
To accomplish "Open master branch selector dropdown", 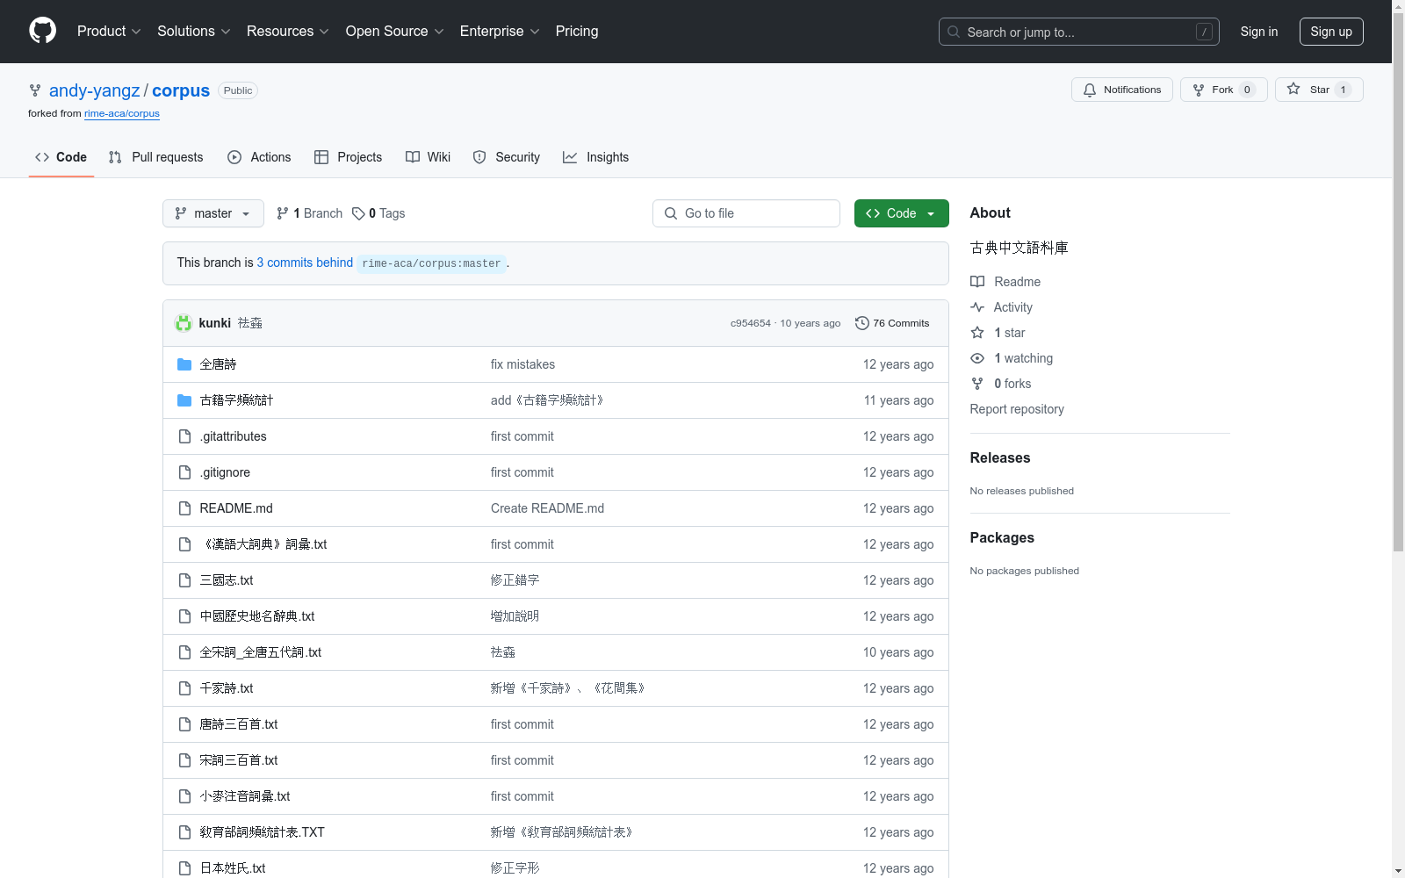I will pos(213,213).
